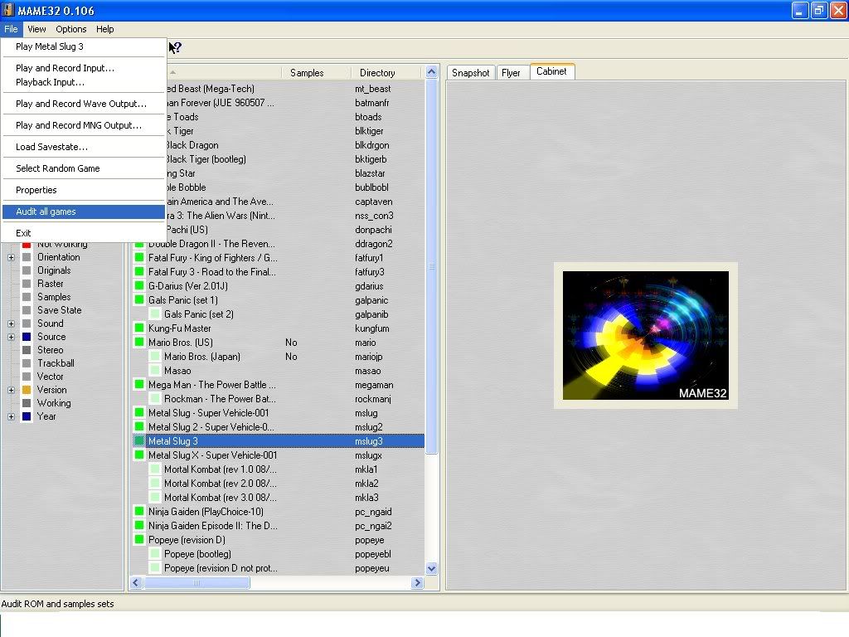The width and height of the screenshot is (849, 637).
Task: Select Audit all games menu entry
Action: pos(84,212)
